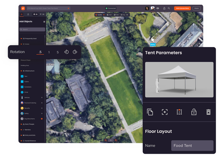Viewport: 219px width, 157px height.
Task: Click the orange alert badge on Dog Show Items
Action: (42, 119)
